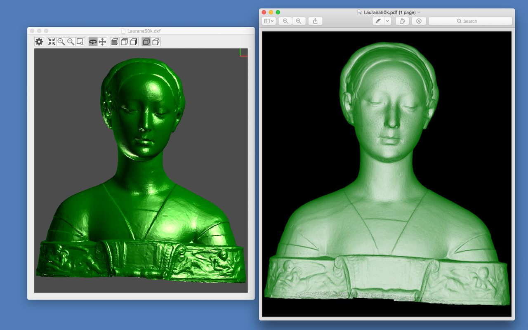Image resolution: width=528 pixels, height=330 pixels.
Task: Click the Laurana50k.pdf document icon
Action: [360, 12]
